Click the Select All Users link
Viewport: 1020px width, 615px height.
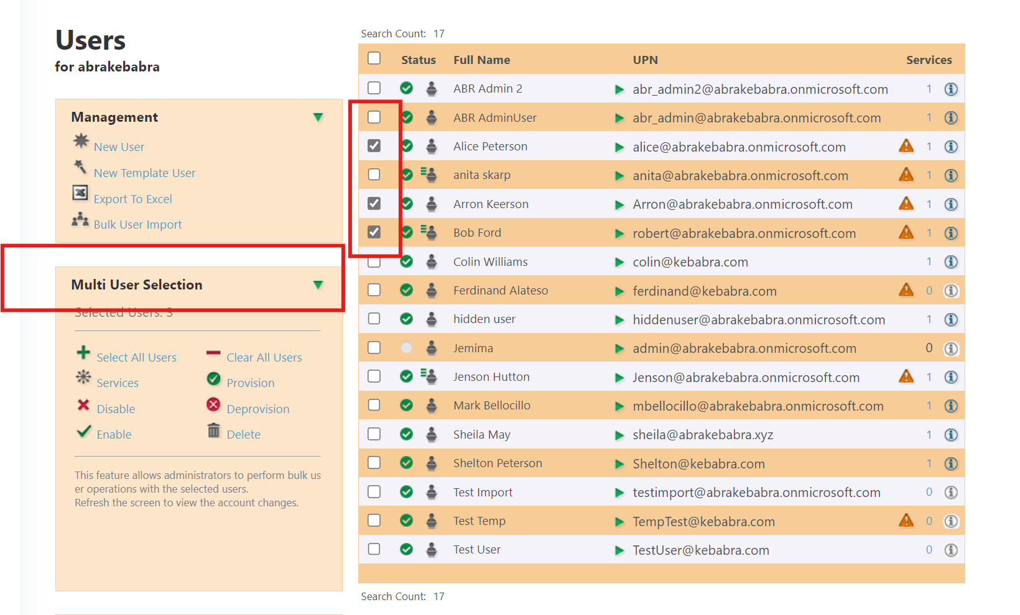[136, 357]
